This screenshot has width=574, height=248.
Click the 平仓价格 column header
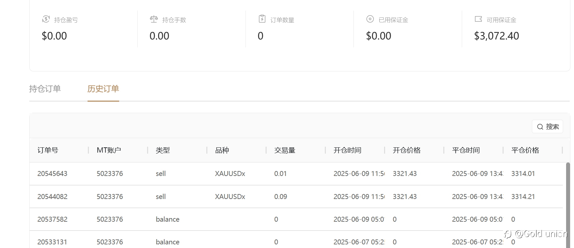pyautogui.click(x=525, y=150)
